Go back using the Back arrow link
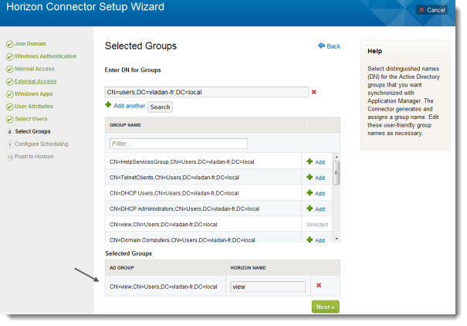 pos(329,46)
